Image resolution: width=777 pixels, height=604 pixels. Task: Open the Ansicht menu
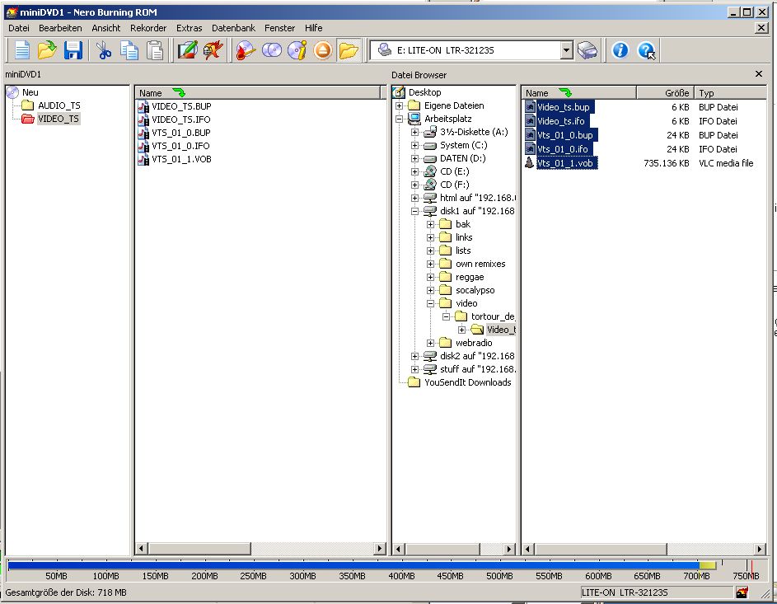pyautogui.click(x=106, y=28)
